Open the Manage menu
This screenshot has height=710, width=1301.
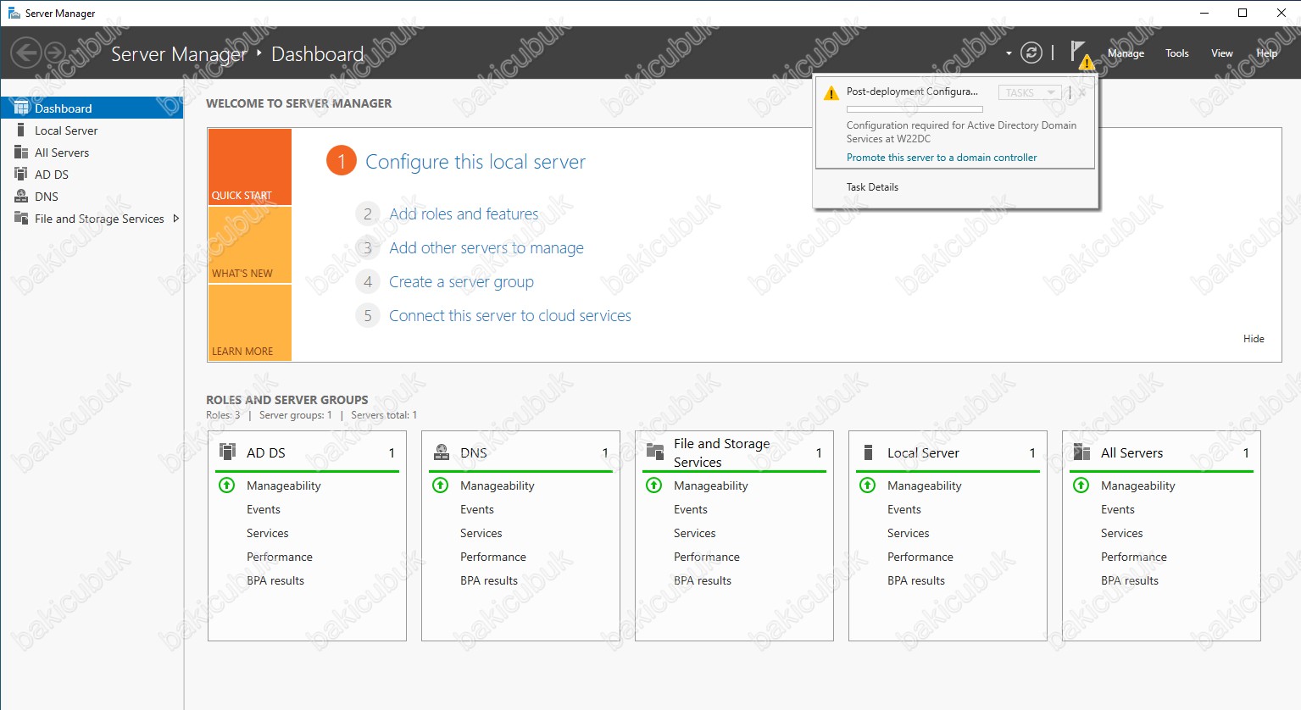[x=1126, y=53]
